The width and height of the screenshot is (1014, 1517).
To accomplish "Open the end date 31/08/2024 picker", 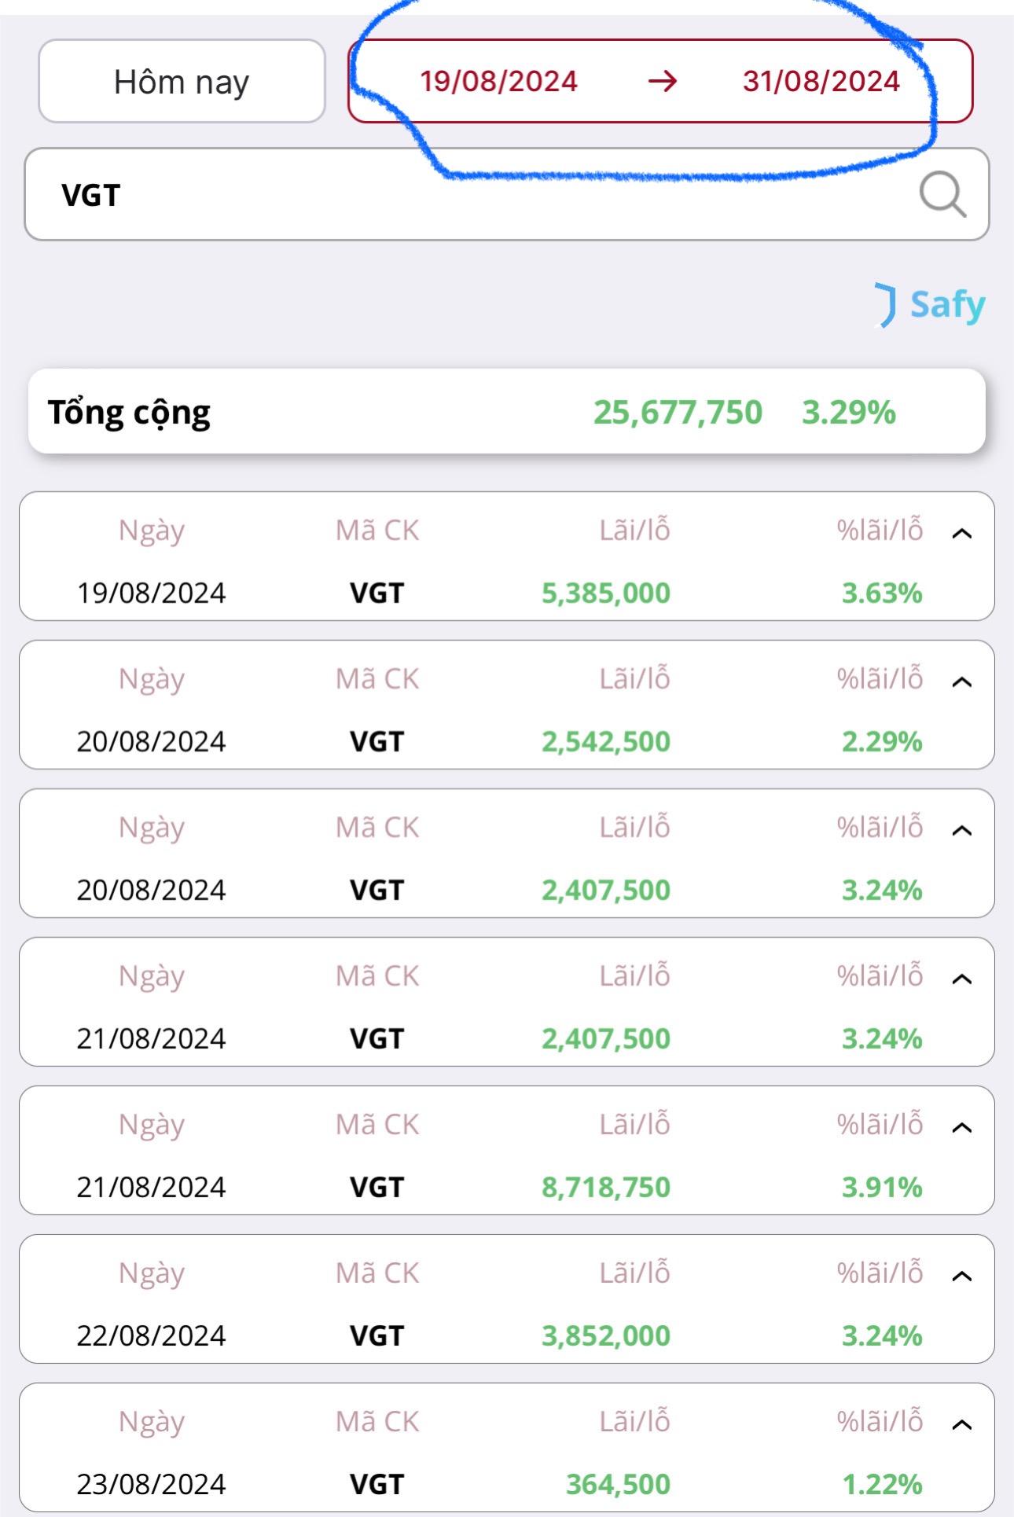I will [x=821, y=82].
